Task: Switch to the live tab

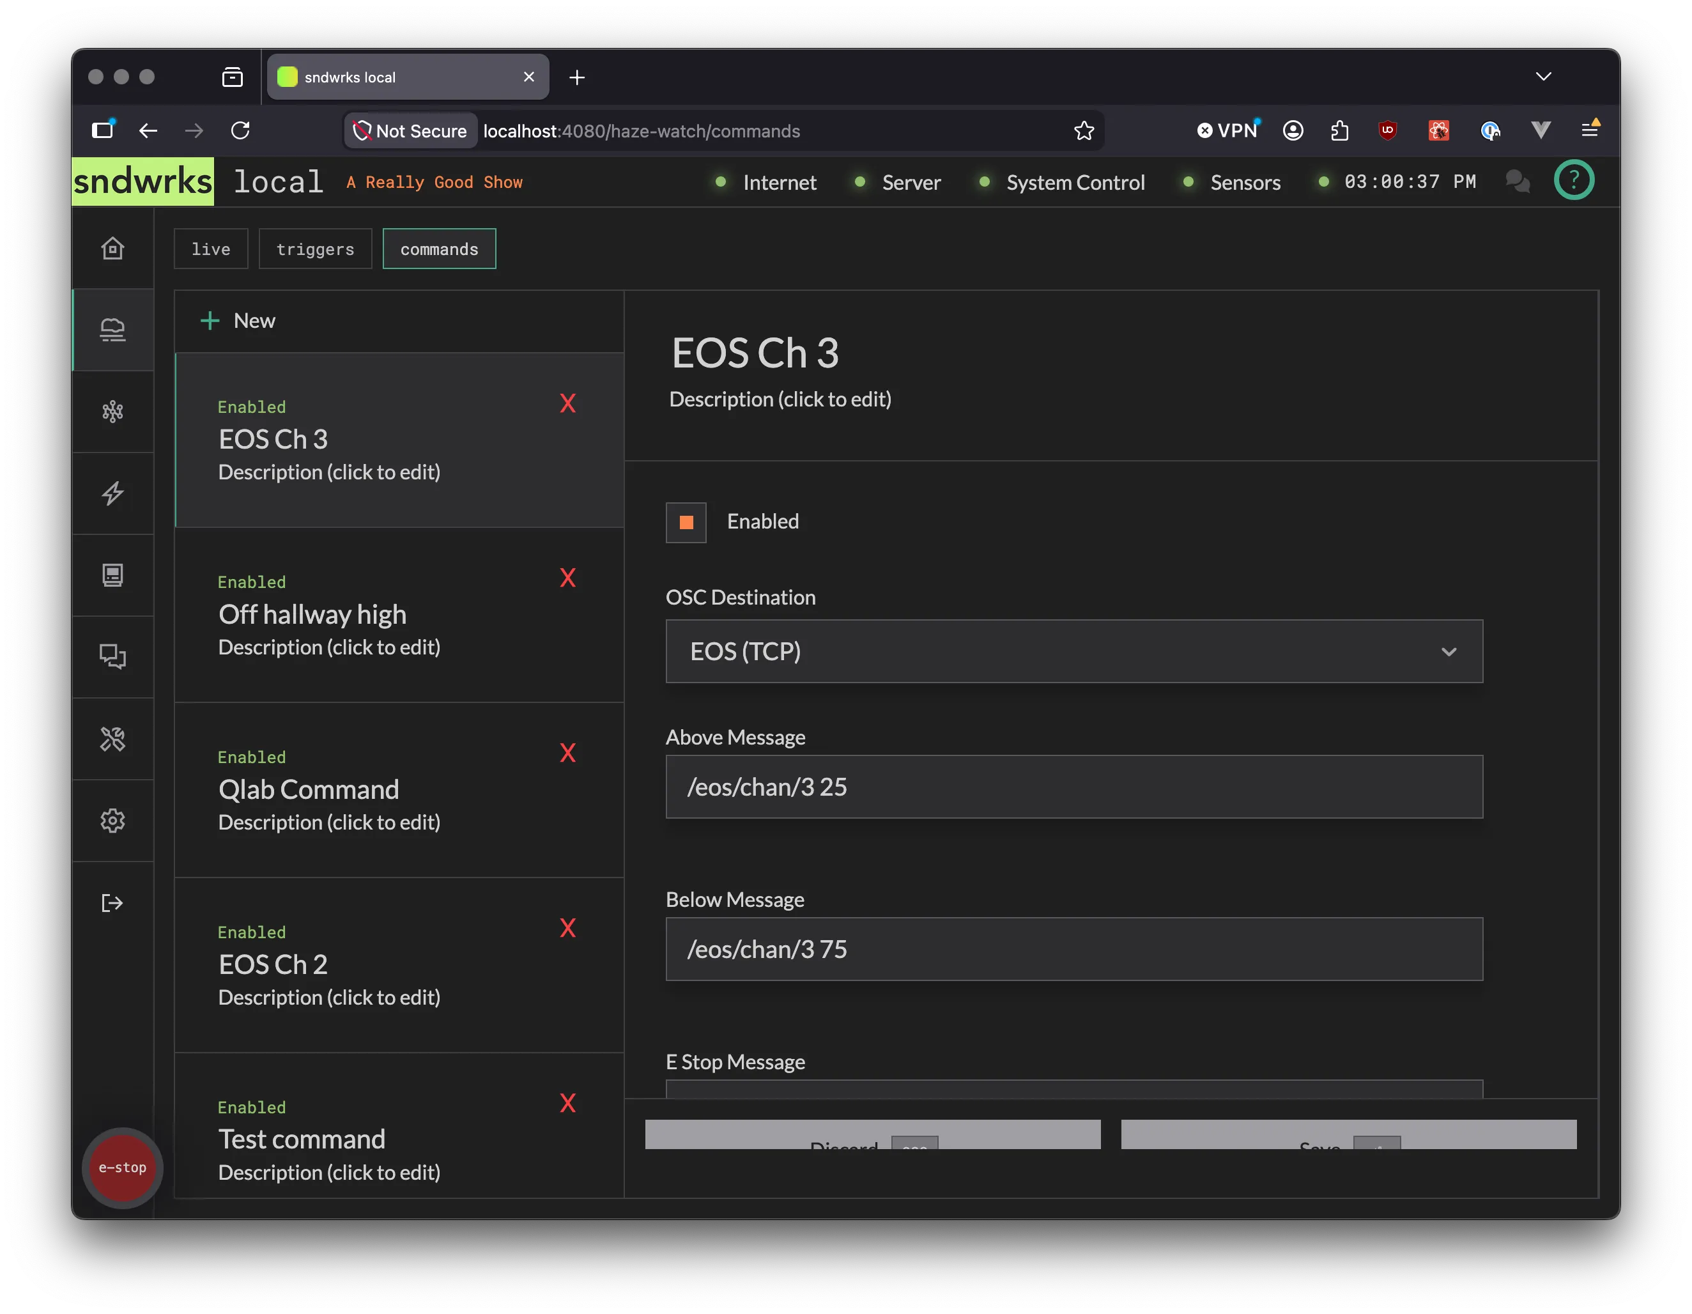Action: pyautogui.click(x=211, y=249)
